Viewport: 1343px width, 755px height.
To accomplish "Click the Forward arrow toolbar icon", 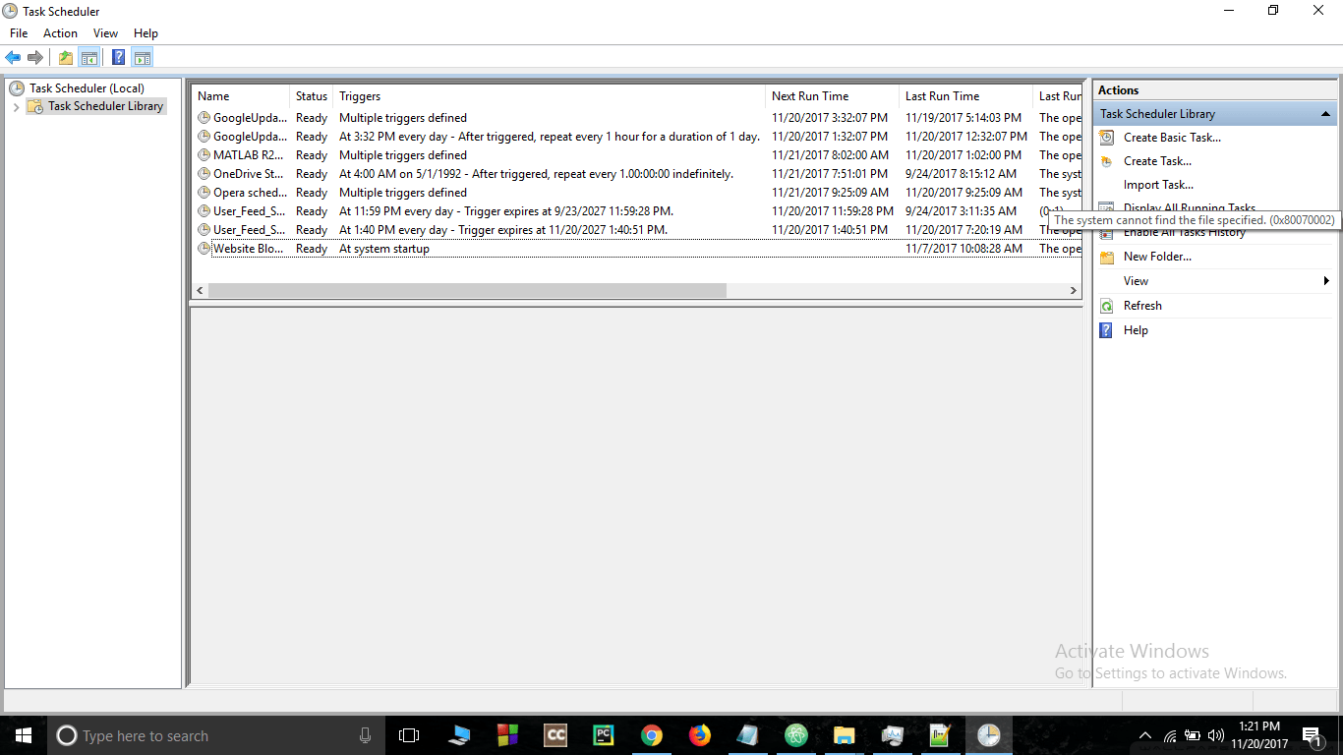I will 35,58.
